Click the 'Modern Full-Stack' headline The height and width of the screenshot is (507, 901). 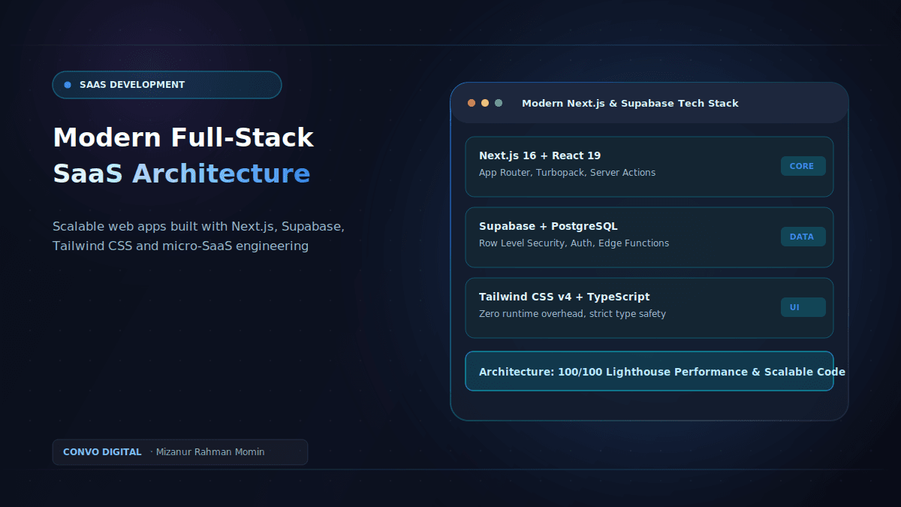(x=183, y=137)
